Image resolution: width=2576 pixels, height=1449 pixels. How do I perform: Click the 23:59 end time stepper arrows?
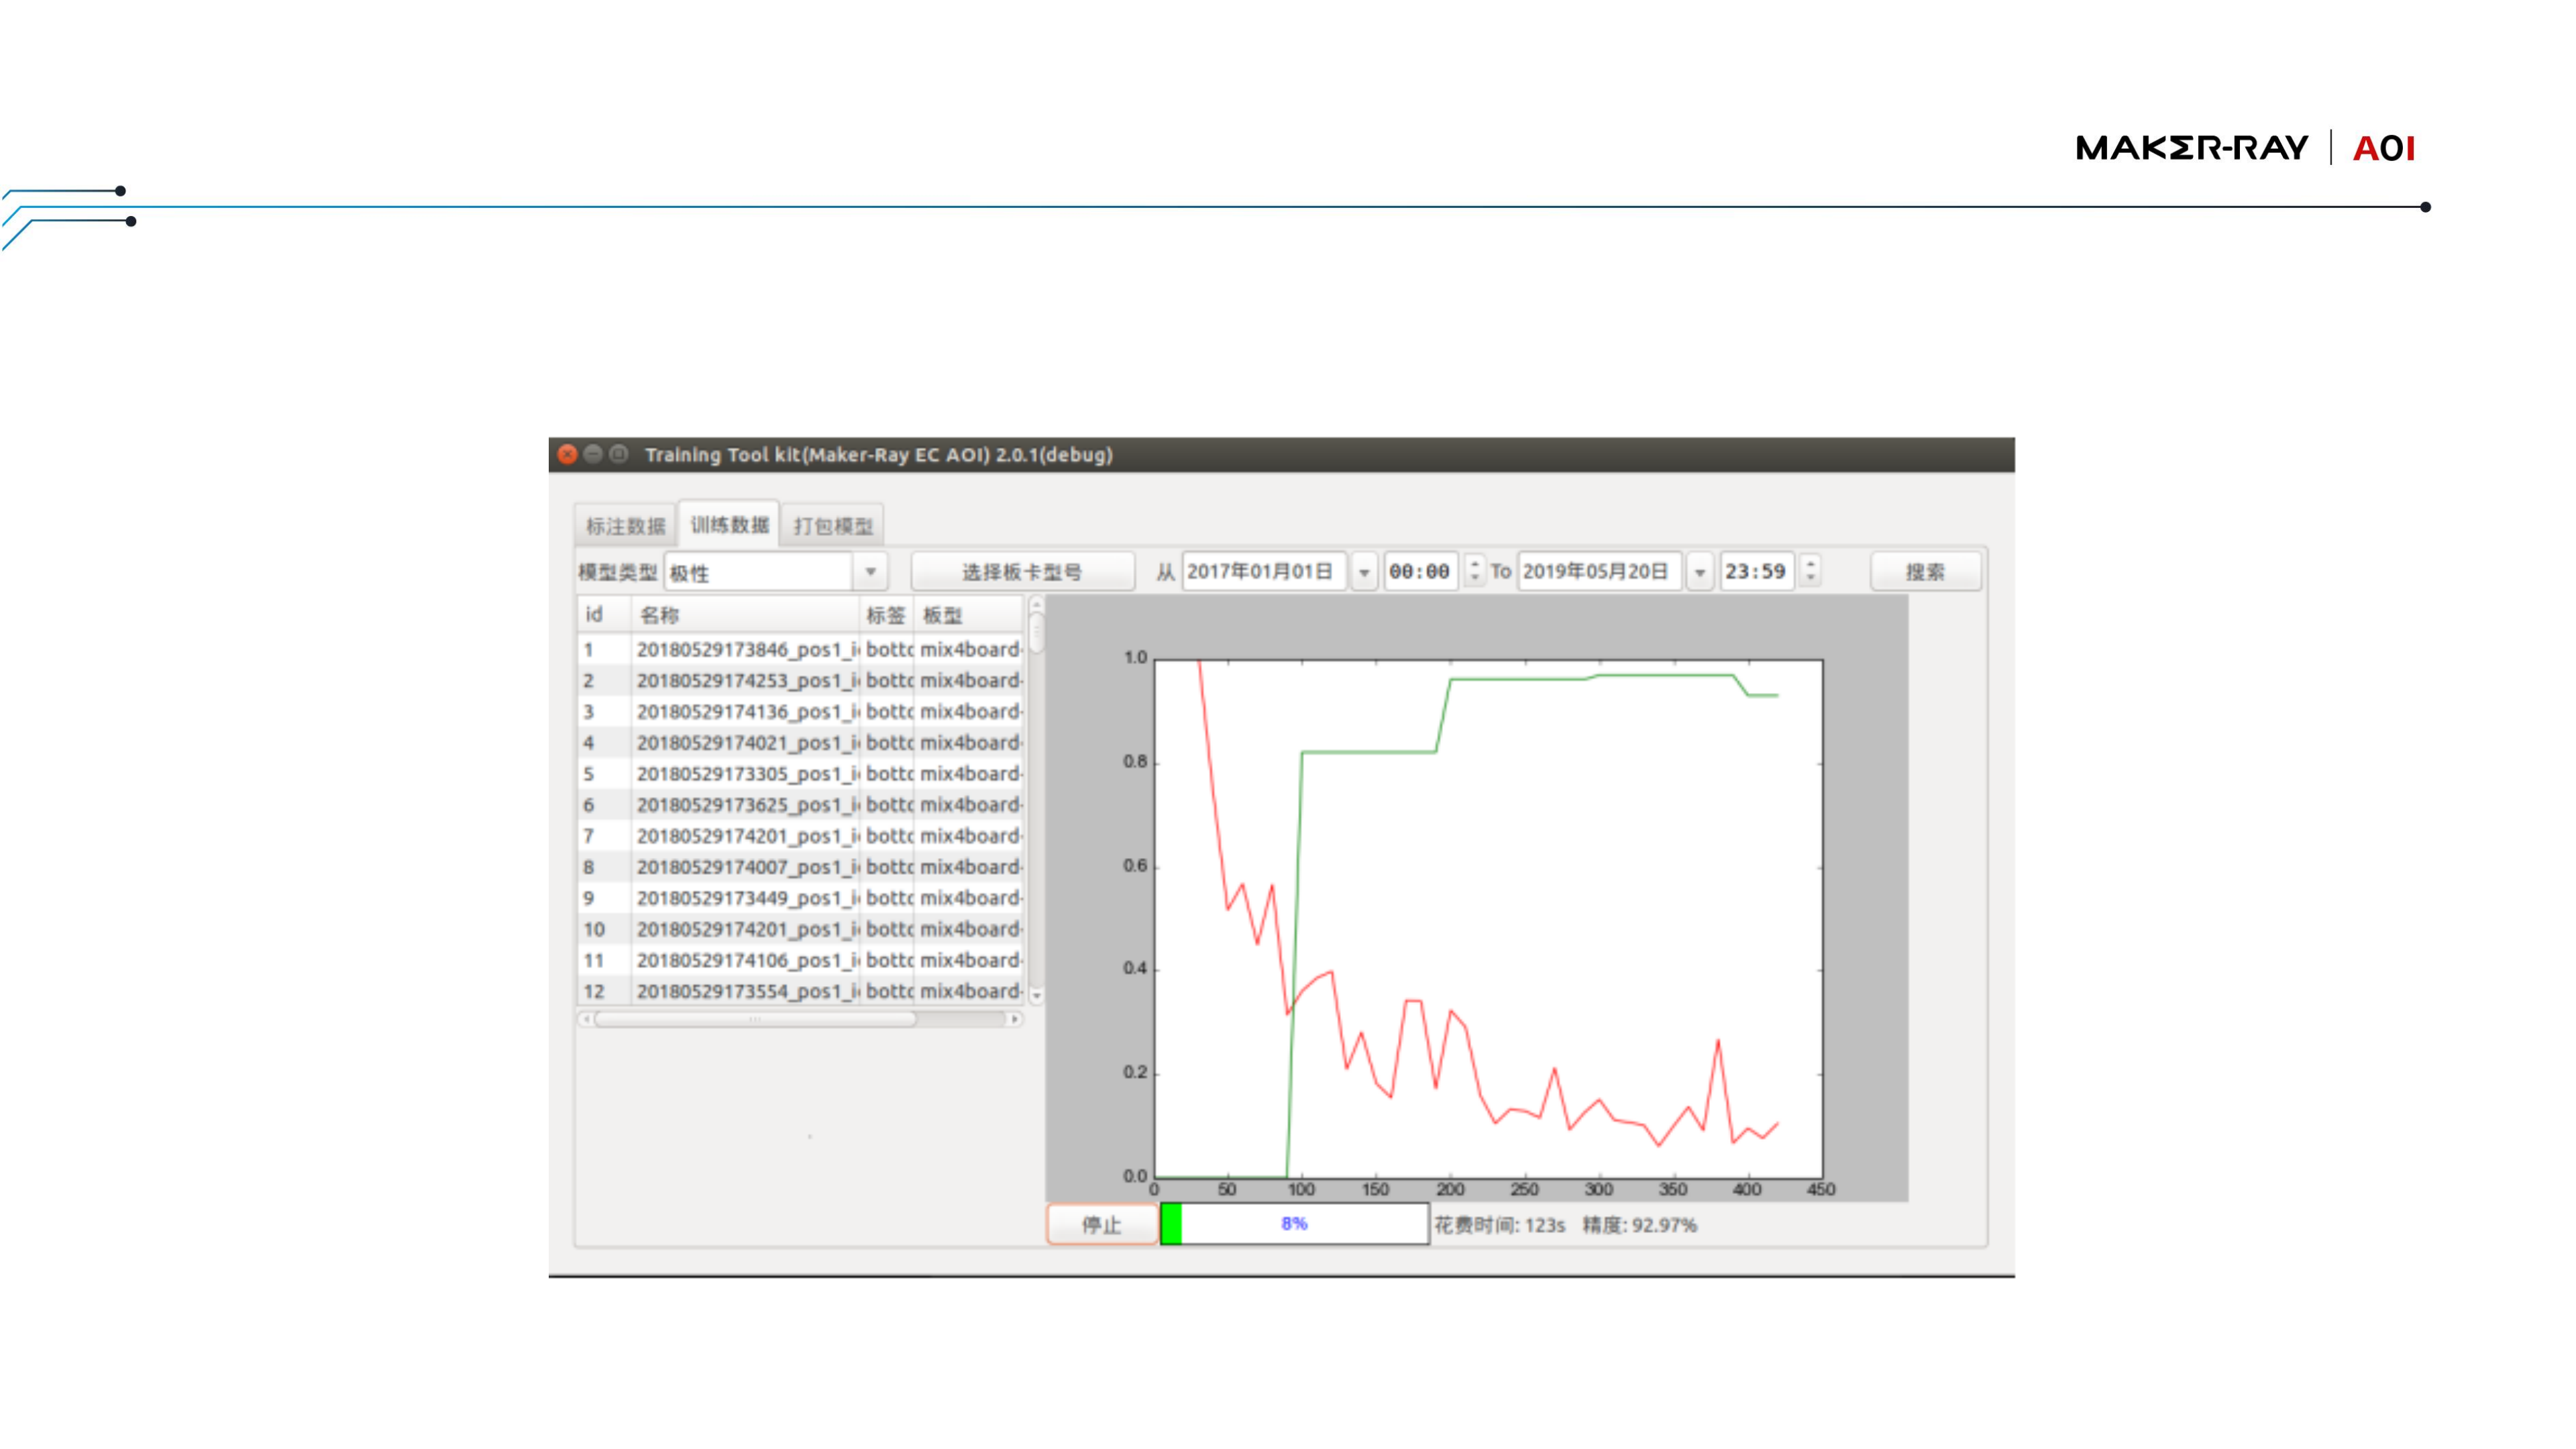[1810, 571]
